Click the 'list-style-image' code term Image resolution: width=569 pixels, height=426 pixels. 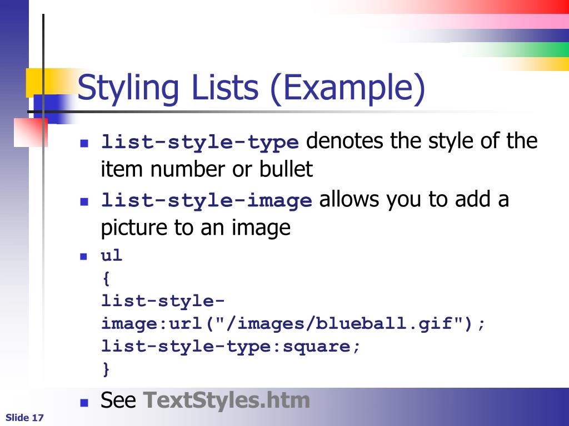pyautogui.click(x=207, y=200)
